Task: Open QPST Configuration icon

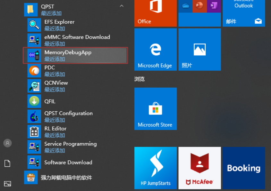Action: point(34,116)
